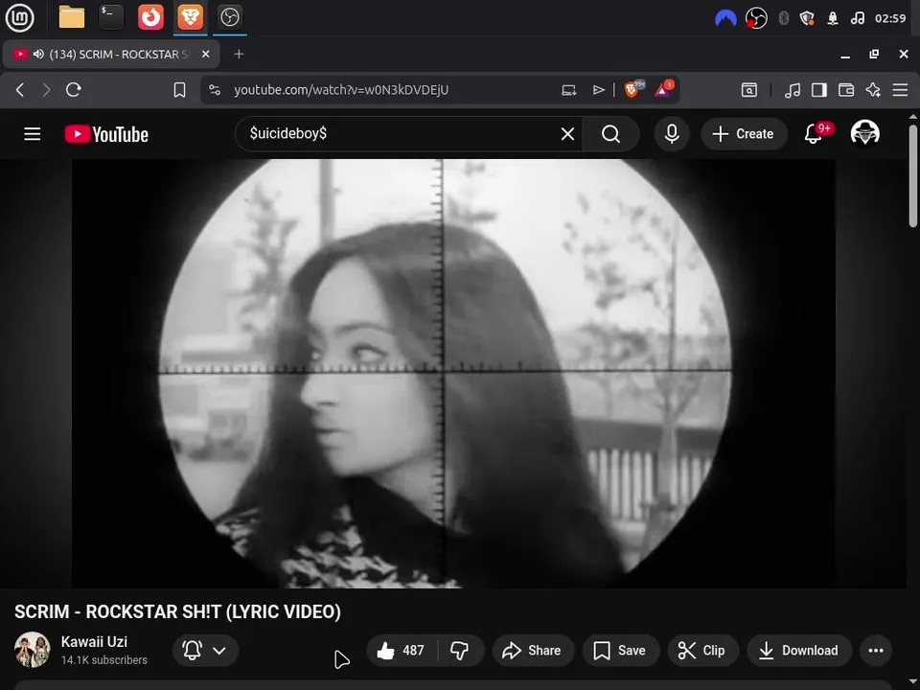Dislike this video

click(459, 650)
